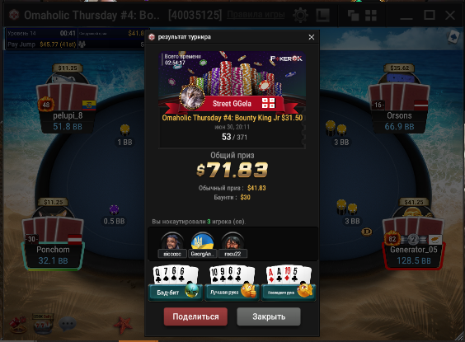
Task: Click the red dice icon
Action: click(18, 324)
